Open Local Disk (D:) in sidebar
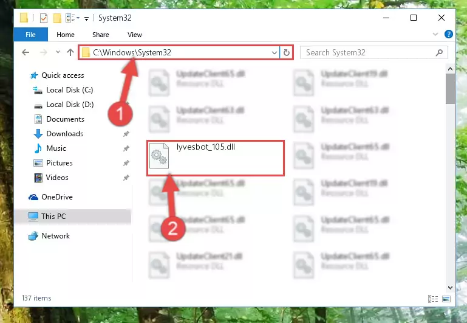The width and height of the screenshot is (467, 323). pos(70,105)
